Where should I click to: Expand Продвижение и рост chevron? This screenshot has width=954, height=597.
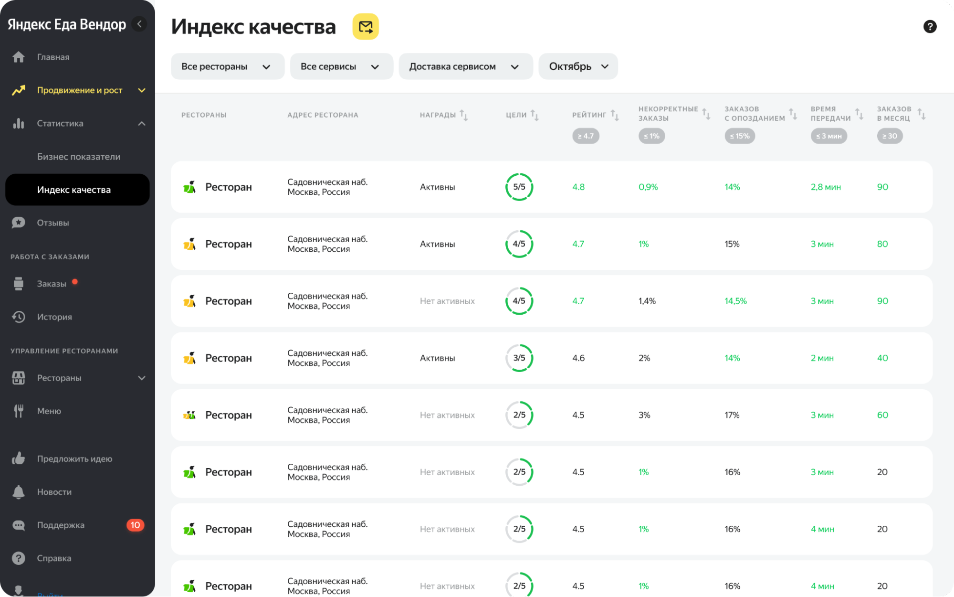(x=142, y=90)
